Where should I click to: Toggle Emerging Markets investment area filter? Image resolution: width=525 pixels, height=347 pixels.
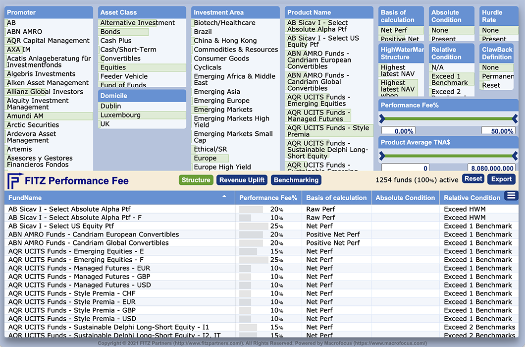tap(223, 110)
